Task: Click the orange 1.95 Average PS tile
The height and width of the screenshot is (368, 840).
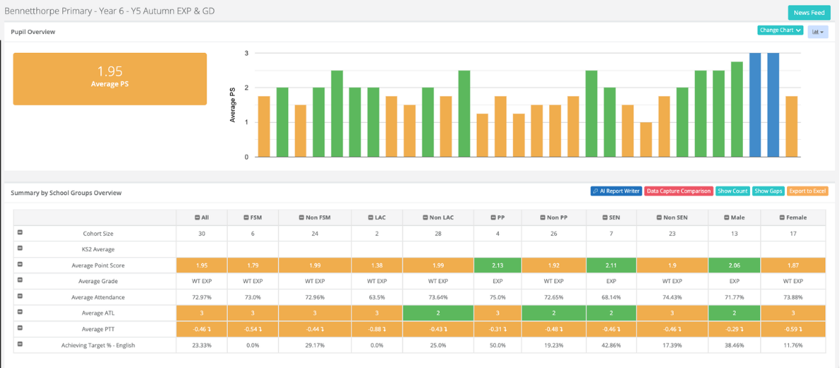Action: pos(110,78)
